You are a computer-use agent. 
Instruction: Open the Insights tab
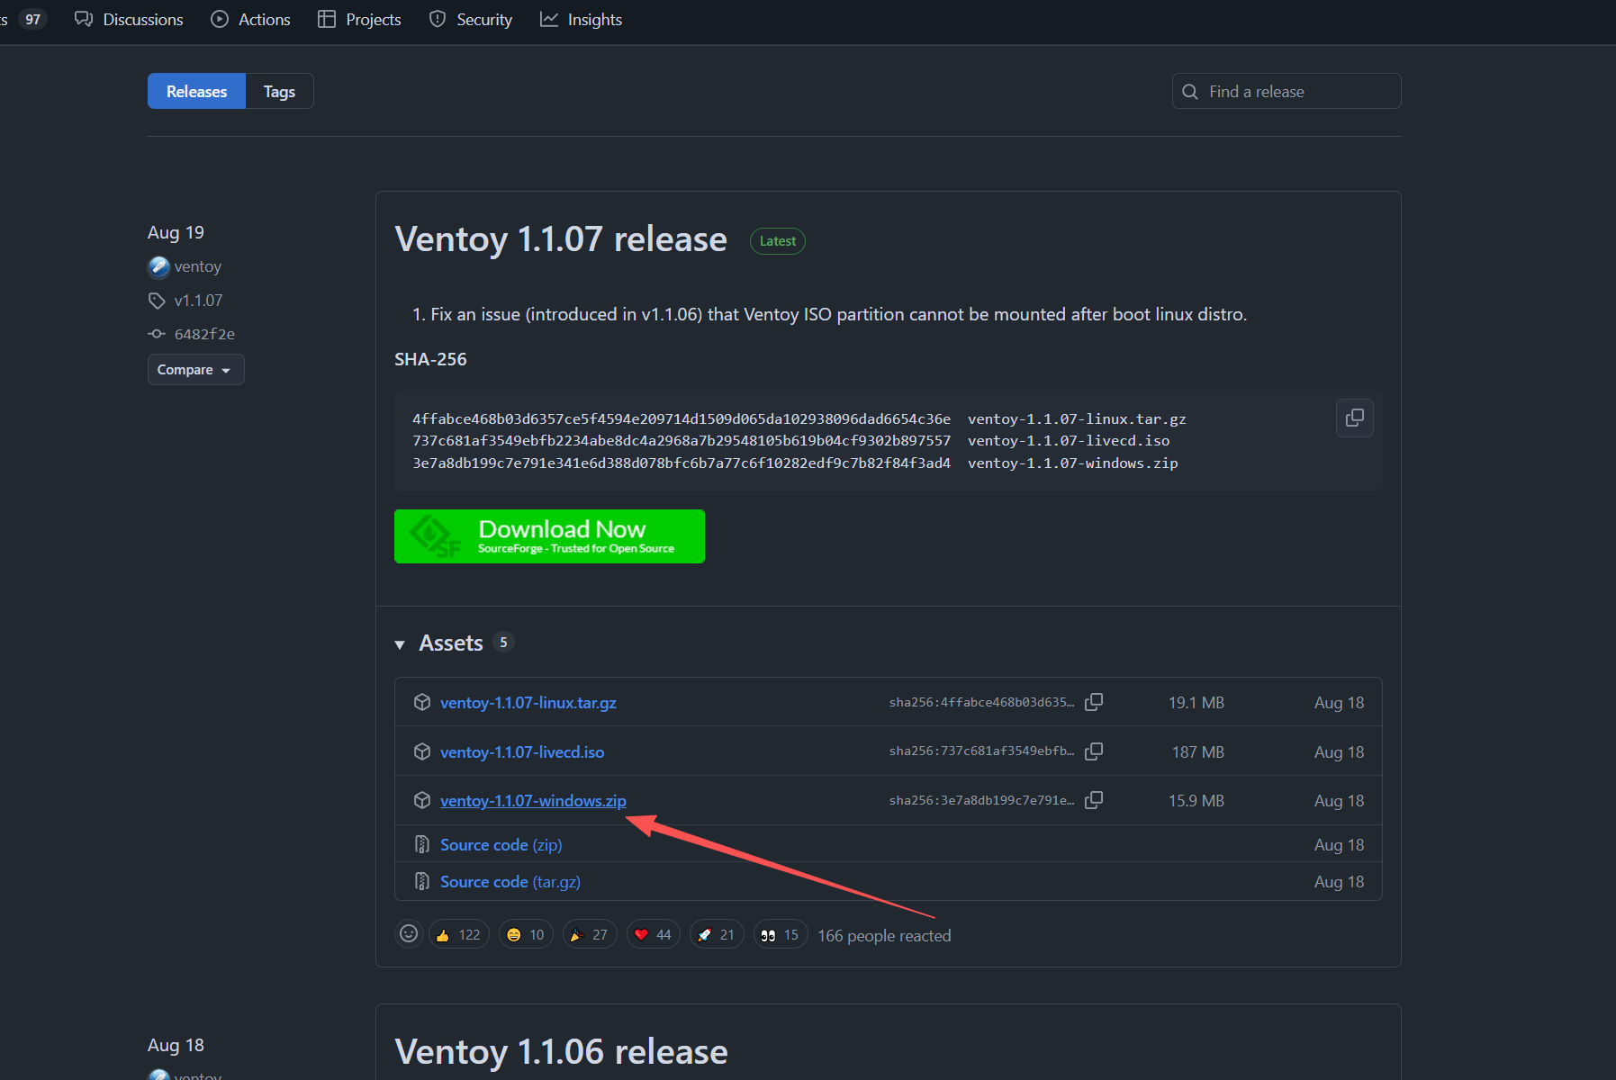(581, 20)
